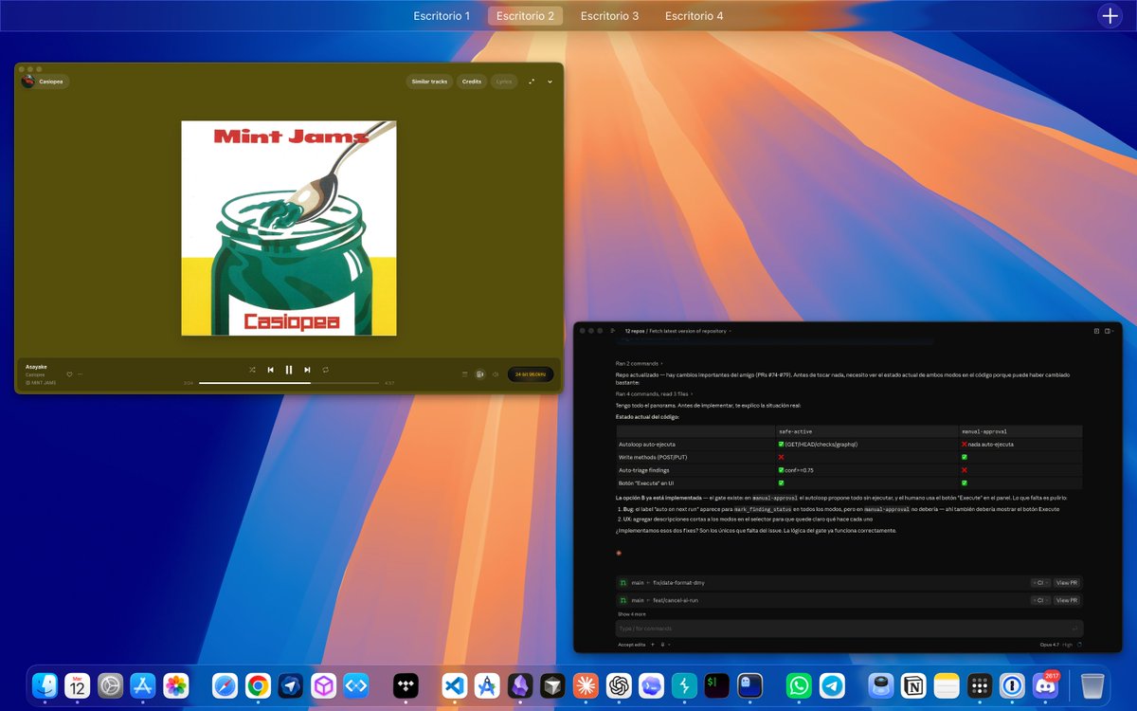
Task: Expand the "Ran 2 commands" section
Action: (x=639, y=363)
